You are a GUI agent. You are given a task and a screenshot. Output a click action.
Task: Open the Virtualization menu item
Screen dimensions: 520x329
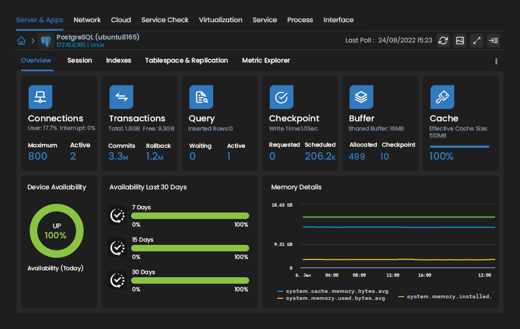click(x=221, y=20)
